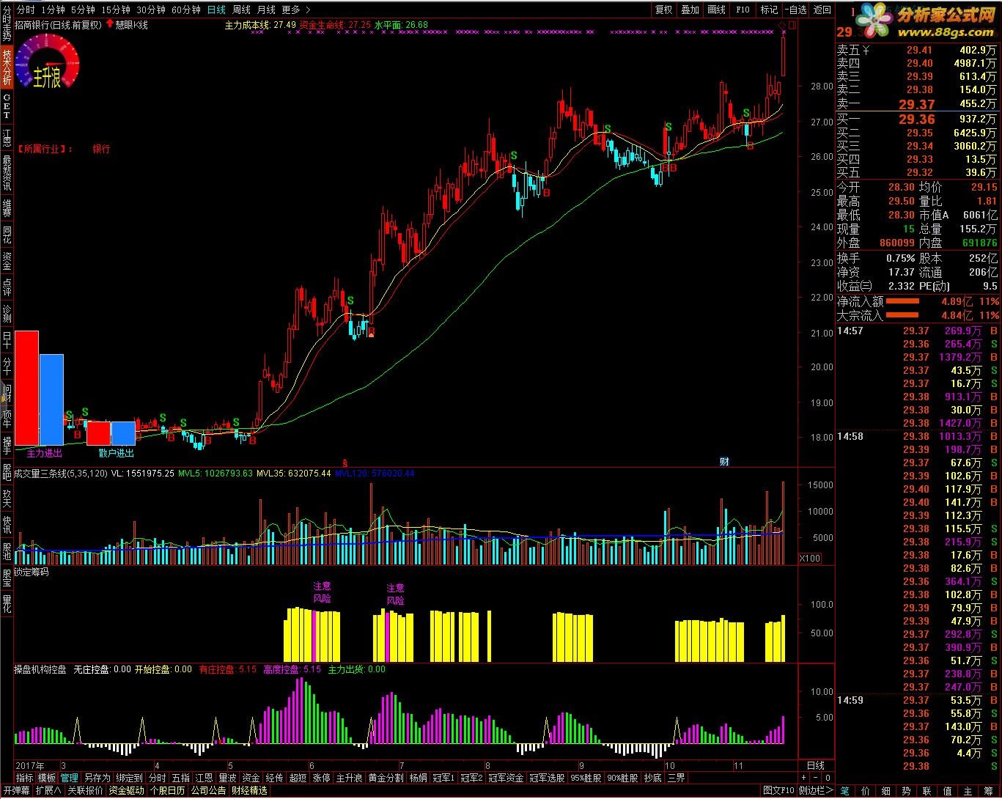
Task: Open the 主 main-force tab icon
Action: tap(968, 791)
